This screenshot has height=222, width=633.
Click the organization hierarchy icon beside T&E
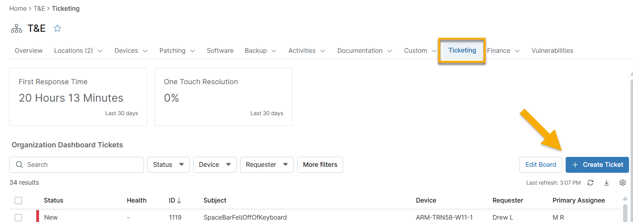coord(16,29)
